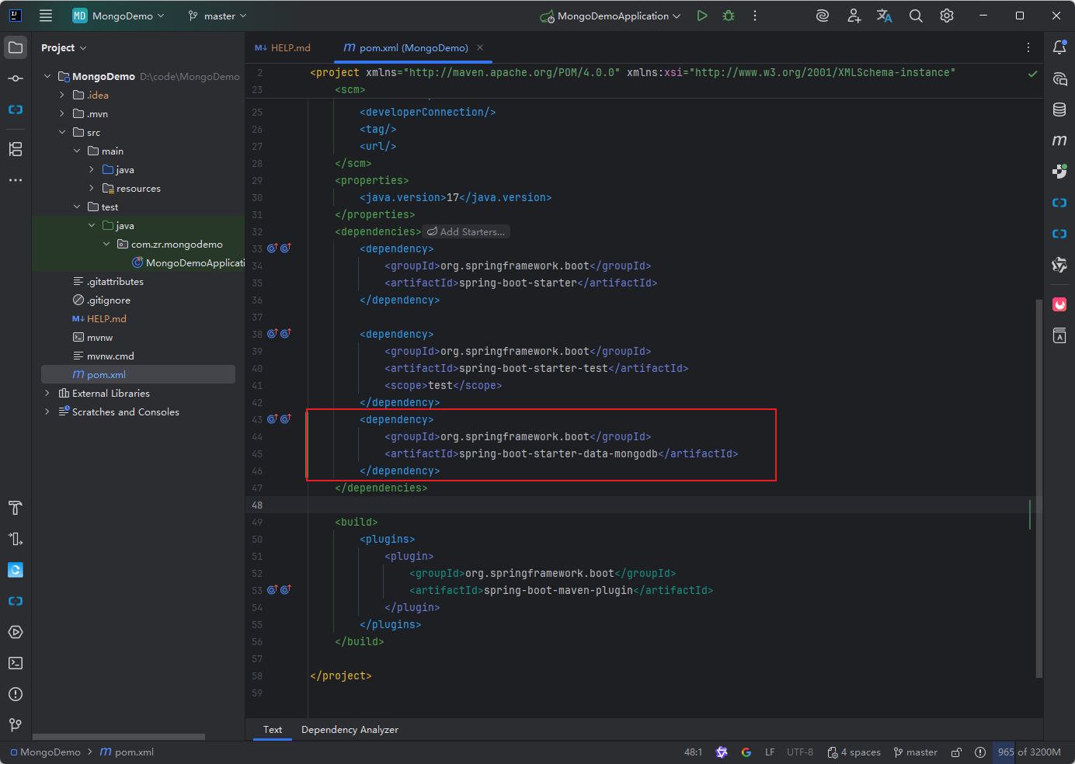Click the 4 spaces indent setting
1075x764 pixels.
pyautogui.click(x=854, y=752)
